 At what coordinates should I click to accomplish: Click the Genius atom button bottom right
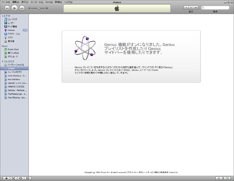tap(219, 178)
